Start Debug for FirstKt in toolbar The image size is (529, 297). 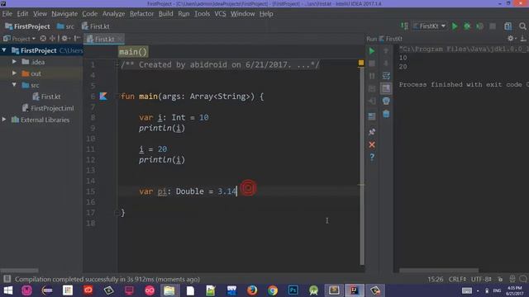click(x=467, y=26)
